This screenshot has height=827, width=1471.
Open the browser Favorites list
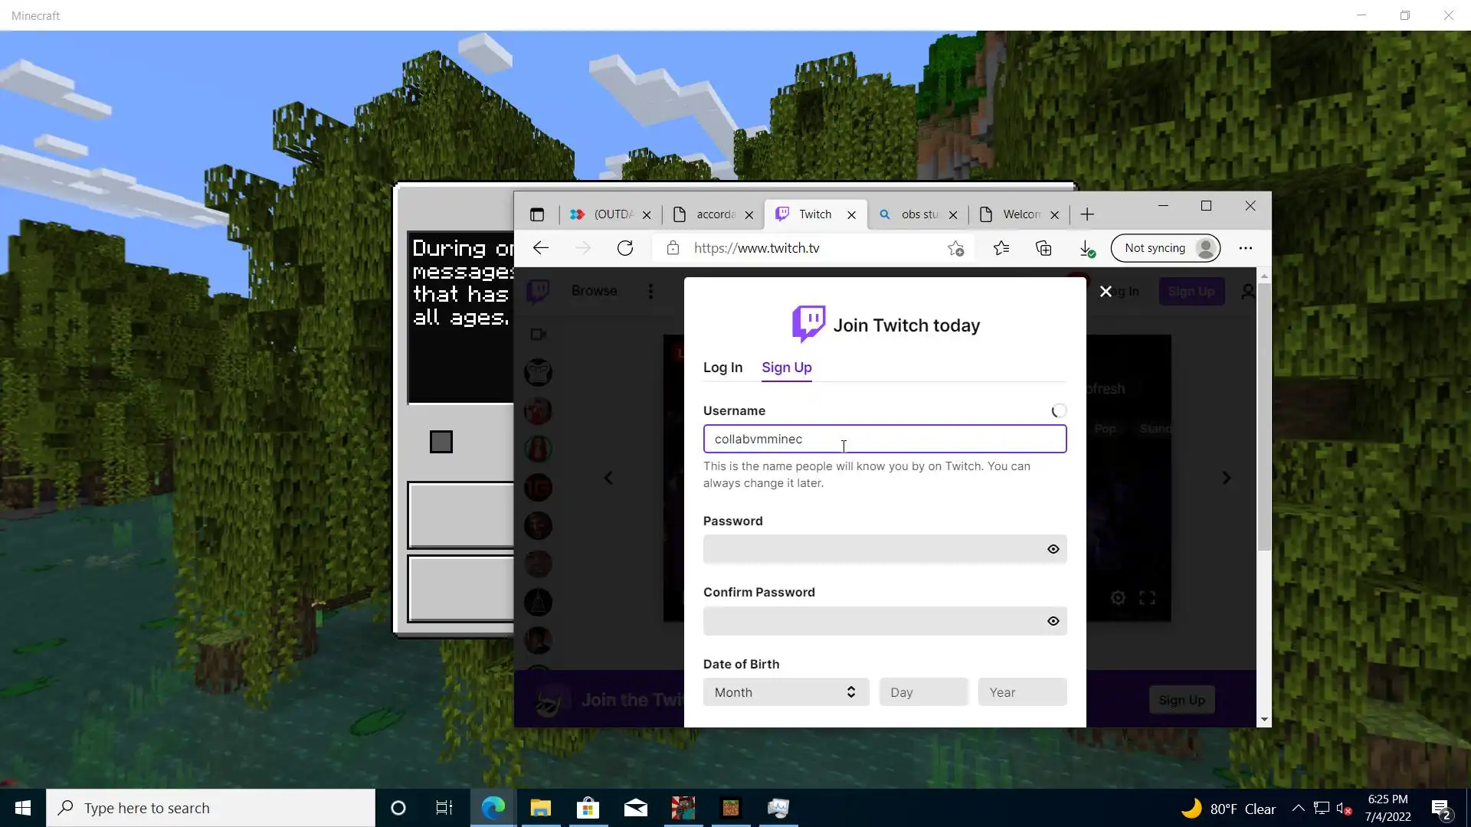coord(1001,248)
